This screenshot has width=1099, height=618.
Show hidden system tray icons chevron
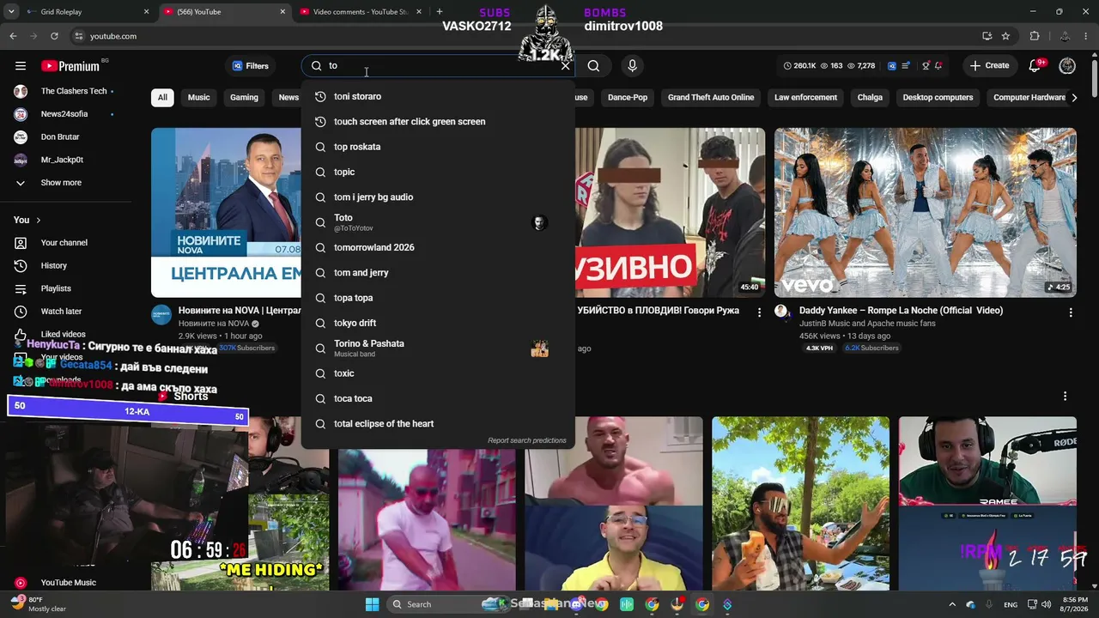coord(951,604)
